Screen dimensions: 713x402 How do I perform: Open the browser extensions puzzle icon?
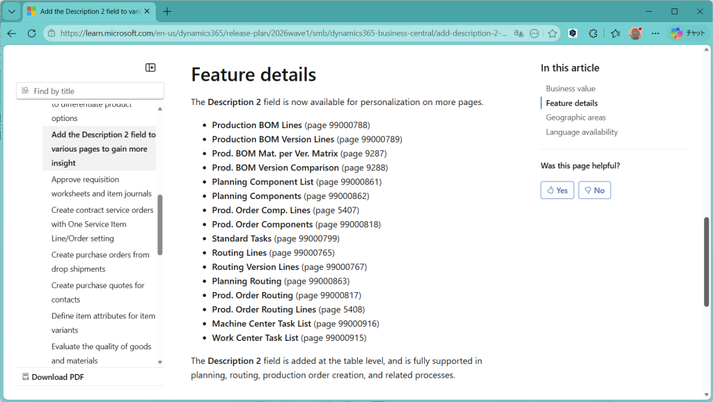point(593,33)
